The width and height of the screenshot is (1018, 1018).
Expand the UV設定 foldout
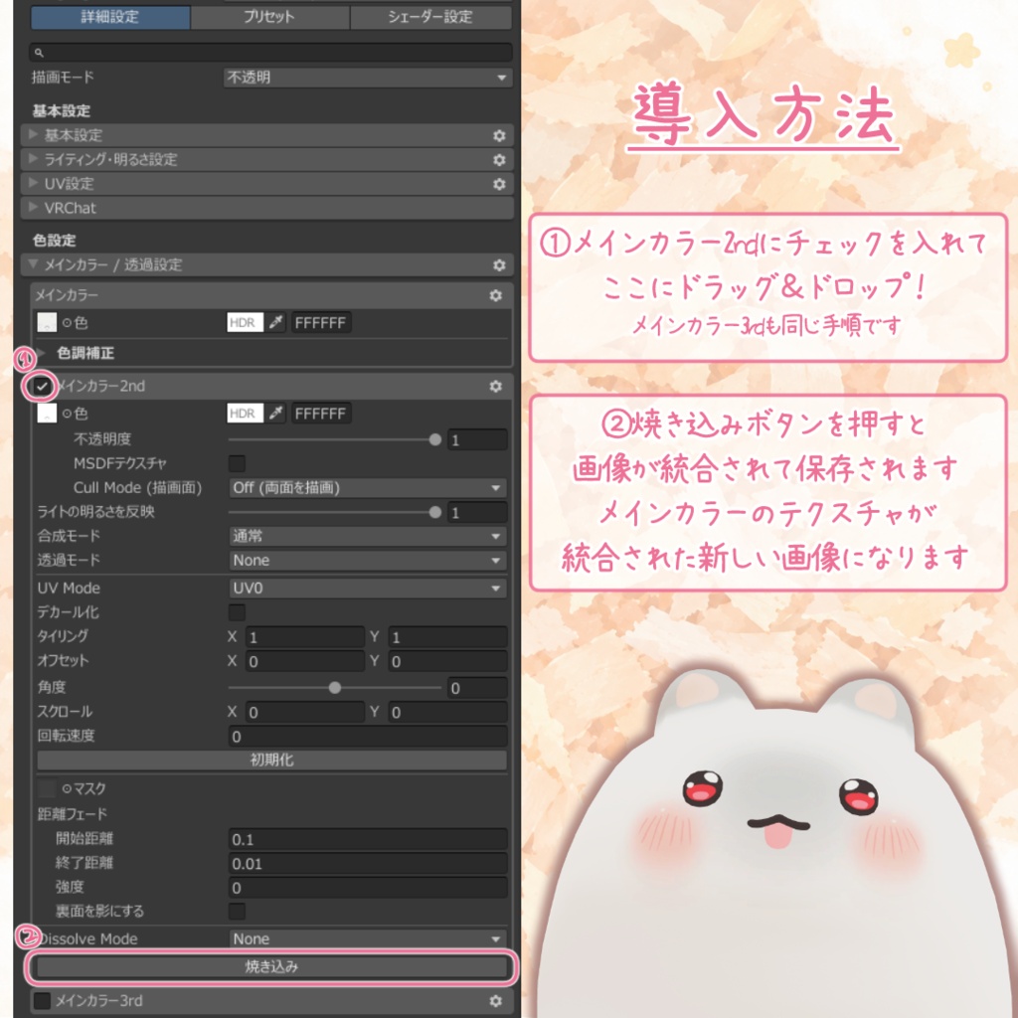pos(33,183)
